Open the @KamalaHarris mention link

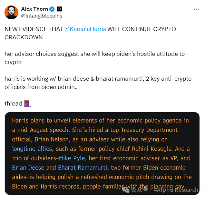coord(85,29)
